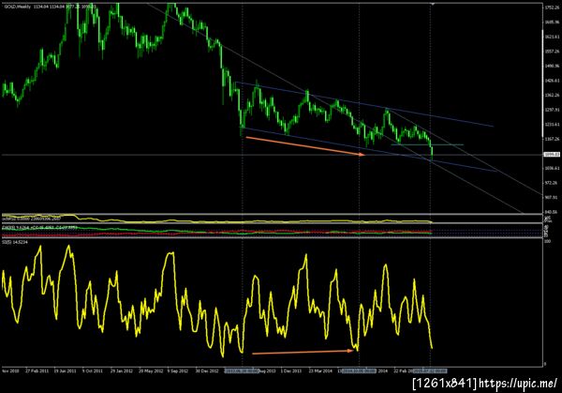
Task: Click the 1621.61 price scale label
Action: 552,37
